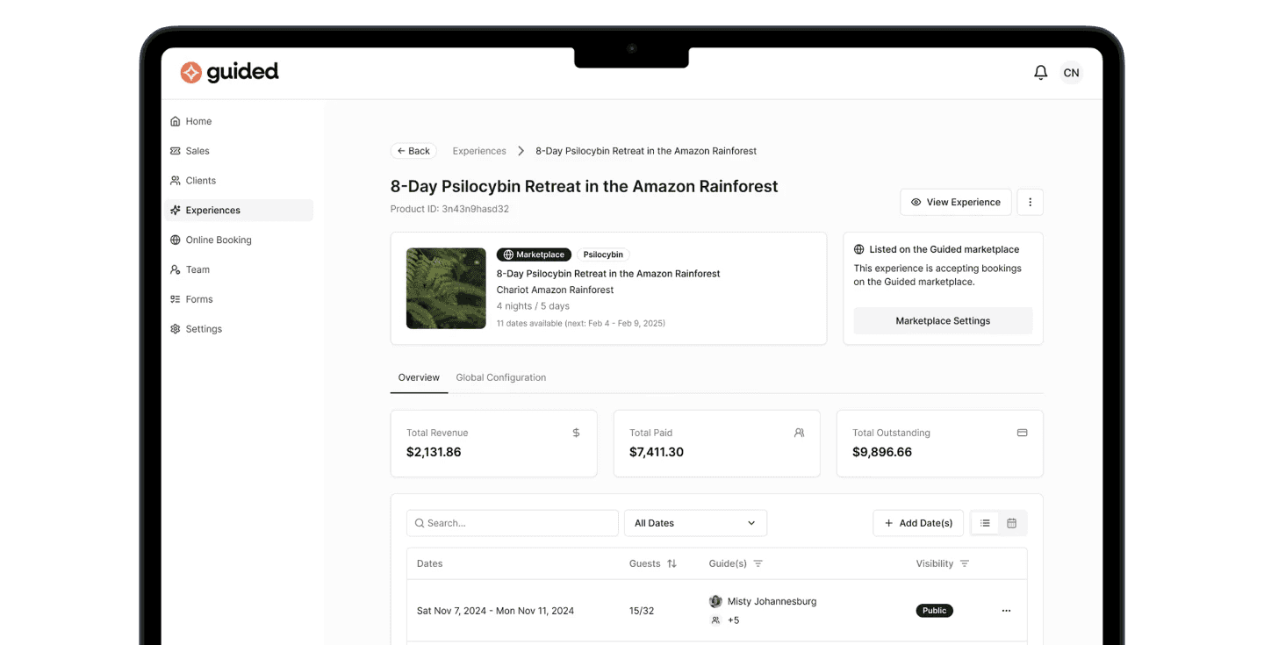Click Product ID 3n43n9hasd32 text

pos(449,209)
